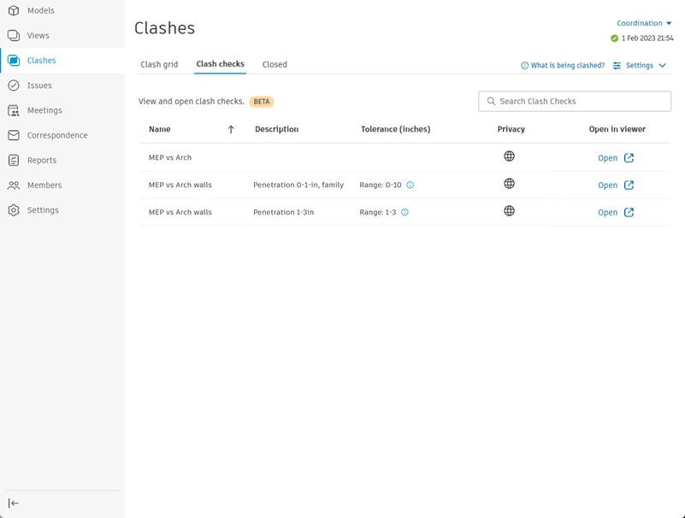
Task: Expand the Settings dropdown above the table
Action: tap(640, 66)
